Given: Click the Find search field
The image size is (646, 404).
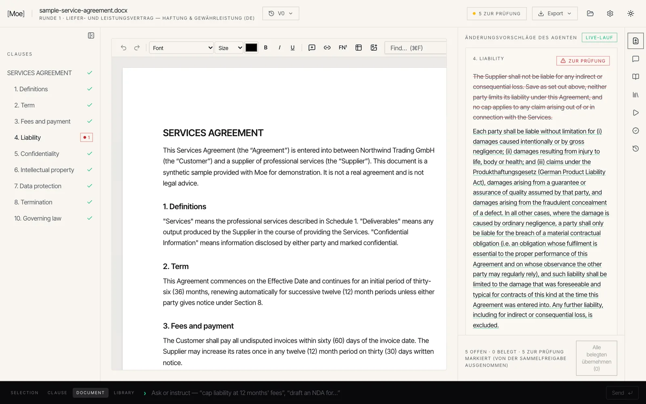Looking at the screenshot, I should [x=415, y=48].
